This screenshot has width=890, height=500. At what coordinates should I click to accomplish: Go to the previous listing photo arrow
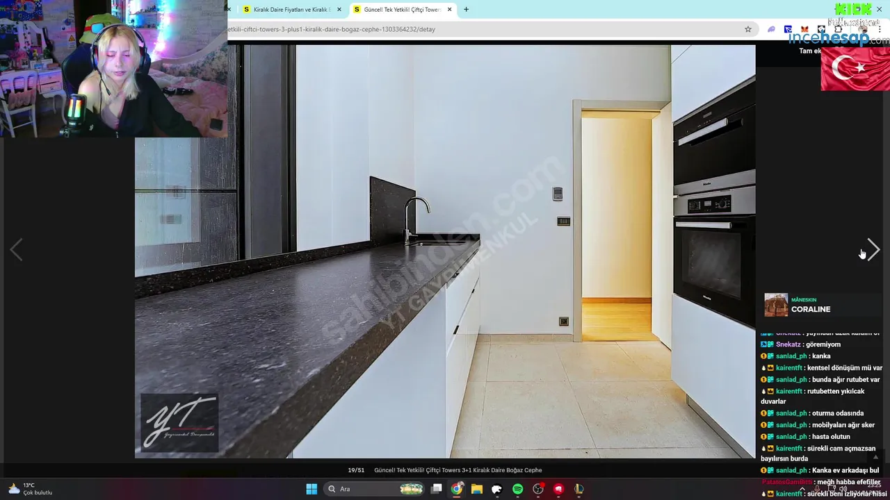[16, 250]
